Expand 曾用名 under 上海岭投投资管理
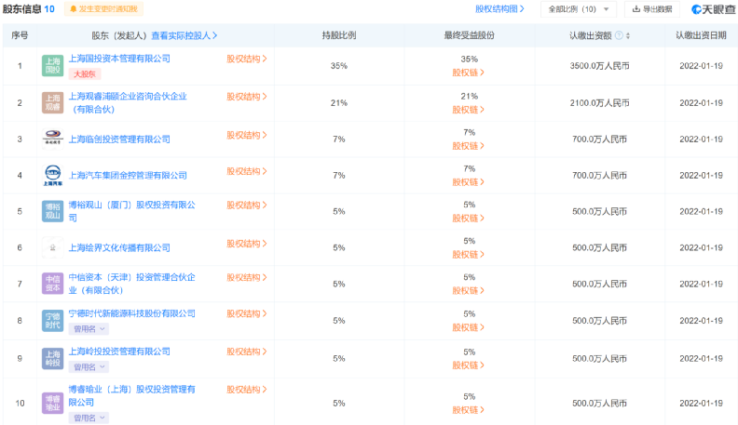 point(90,366)
